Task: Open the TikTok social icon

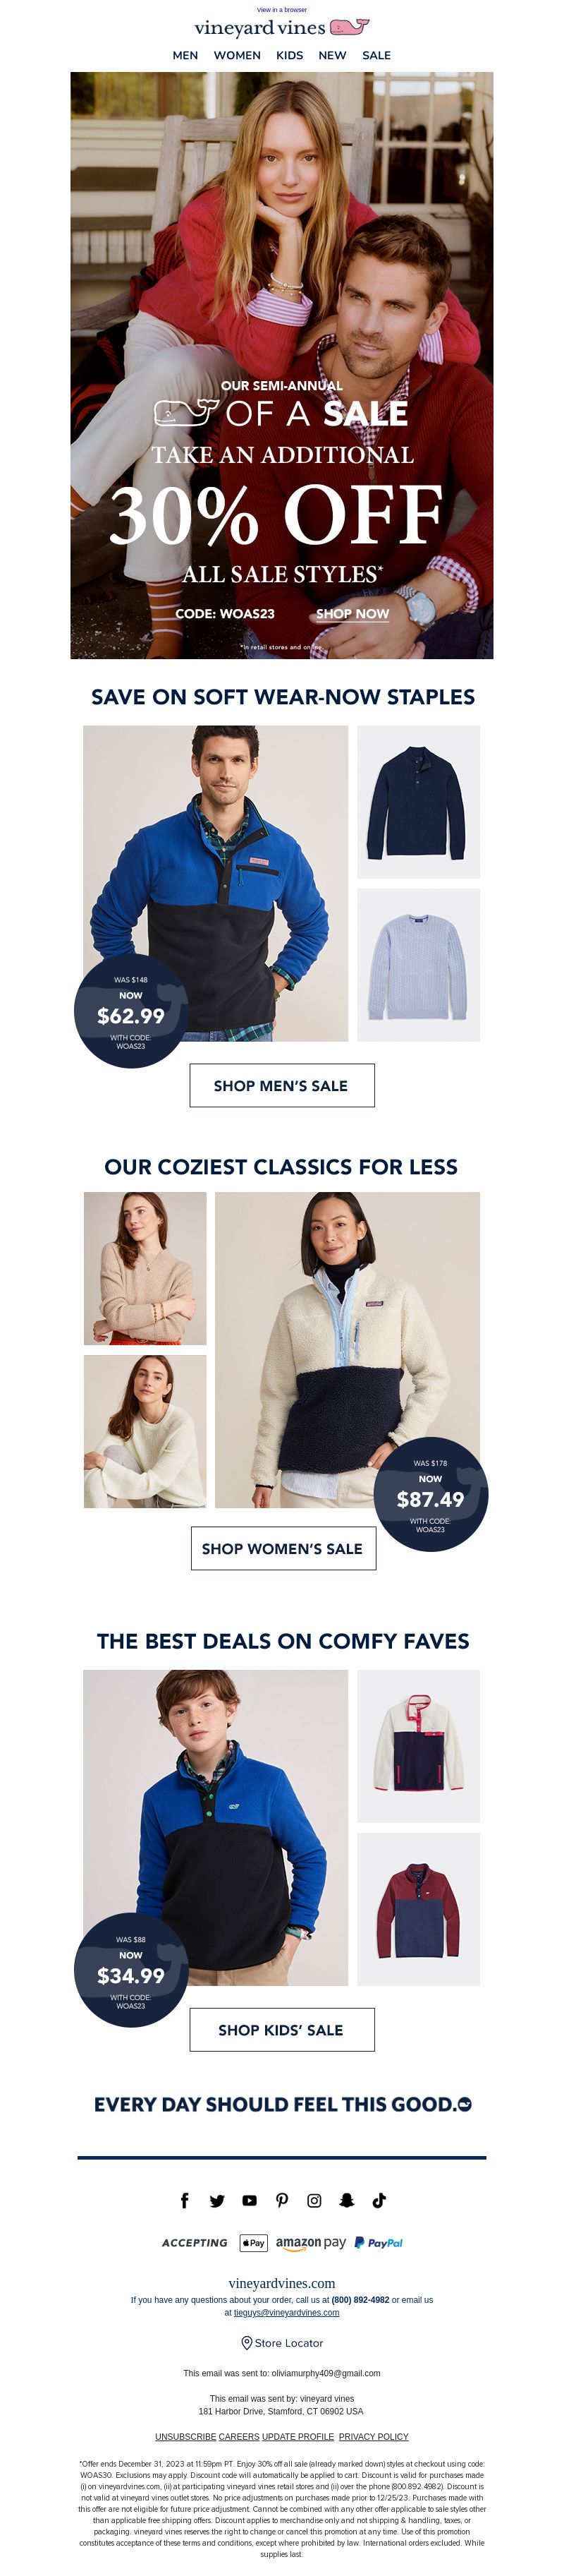Action: 379,2200
